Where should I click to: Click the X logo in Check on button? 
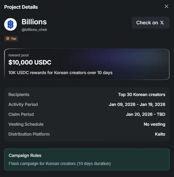(x=162, y=23)
